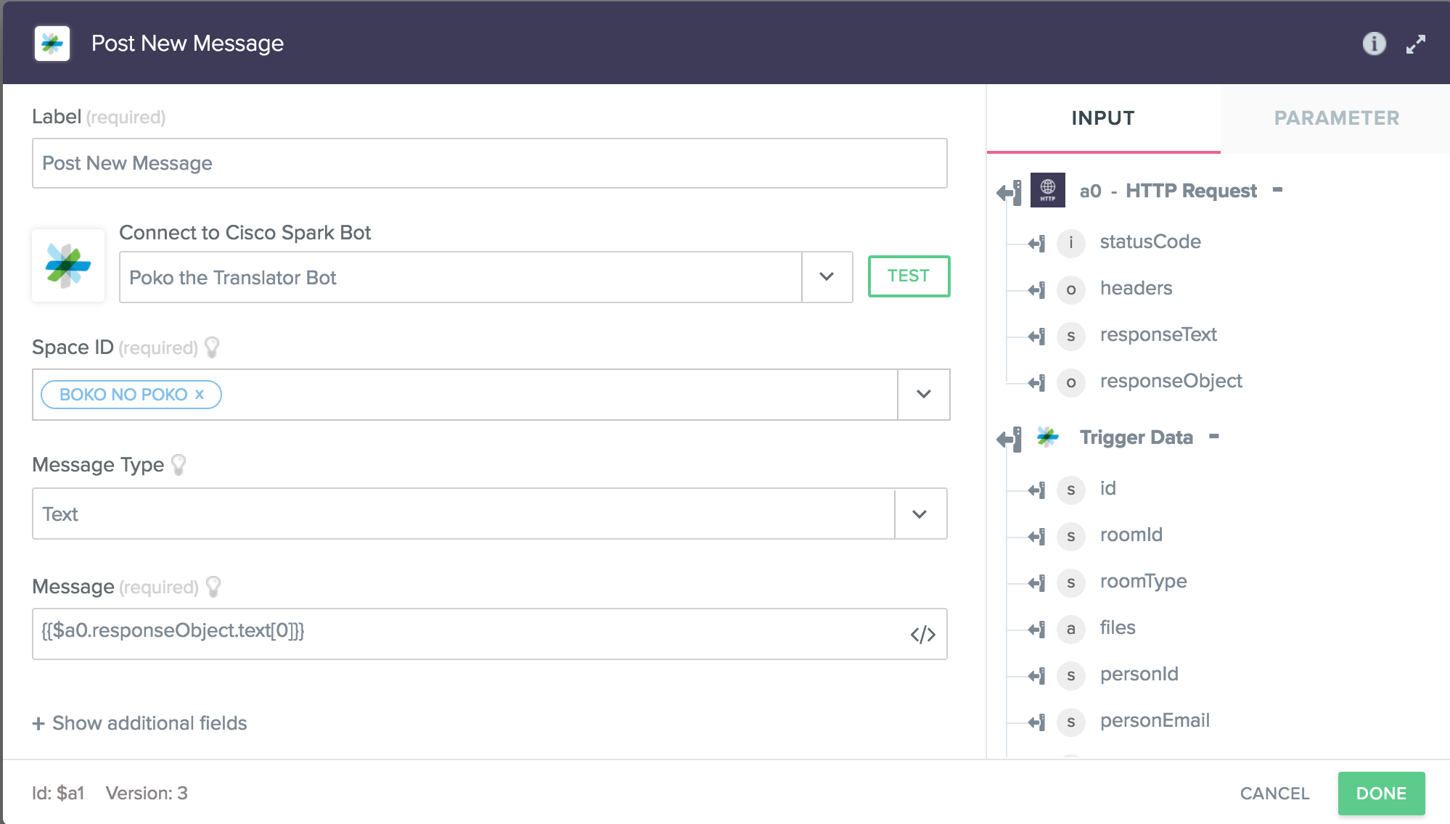Click the HTTP Request globe icon

pyautogui.click(x=1047, y=190)
